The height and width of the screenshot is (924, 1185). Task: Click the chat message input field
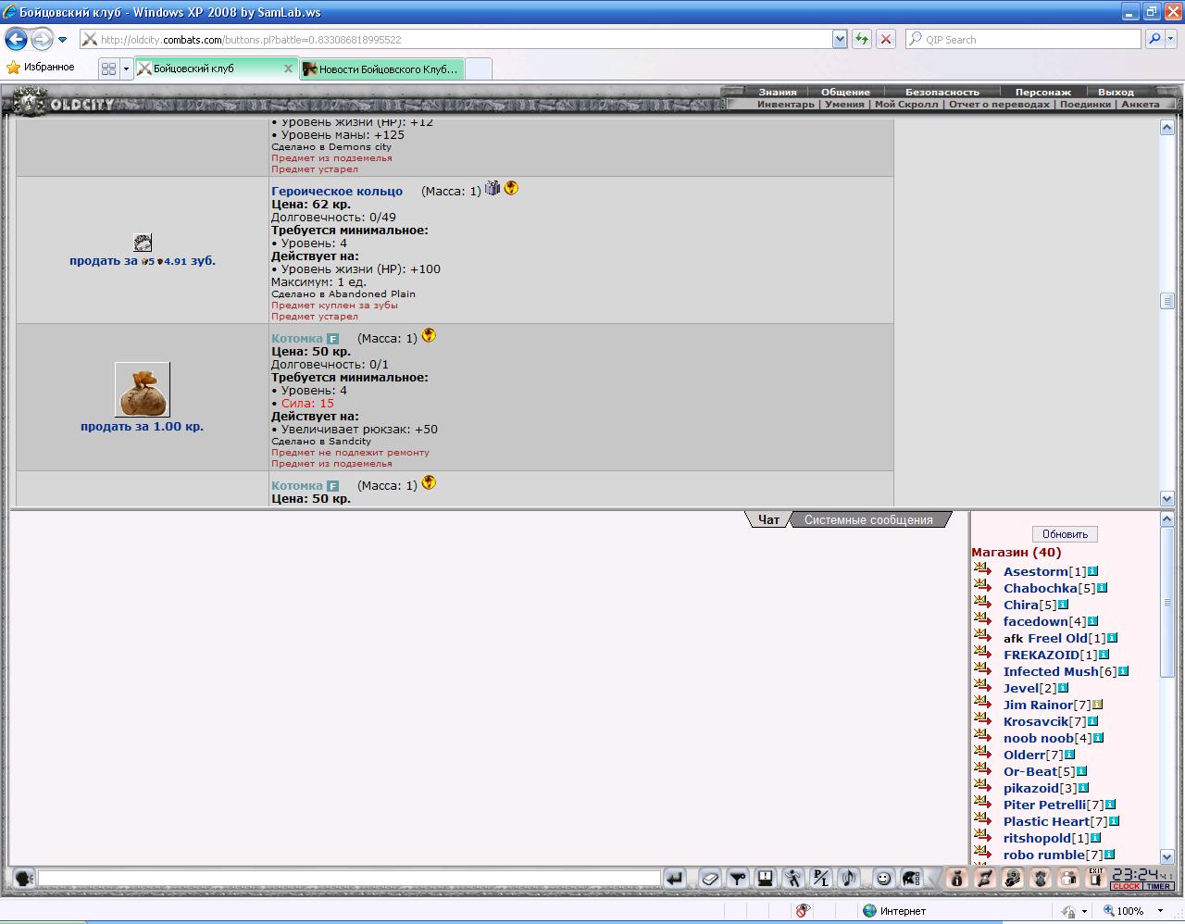[x=349, y=878]
